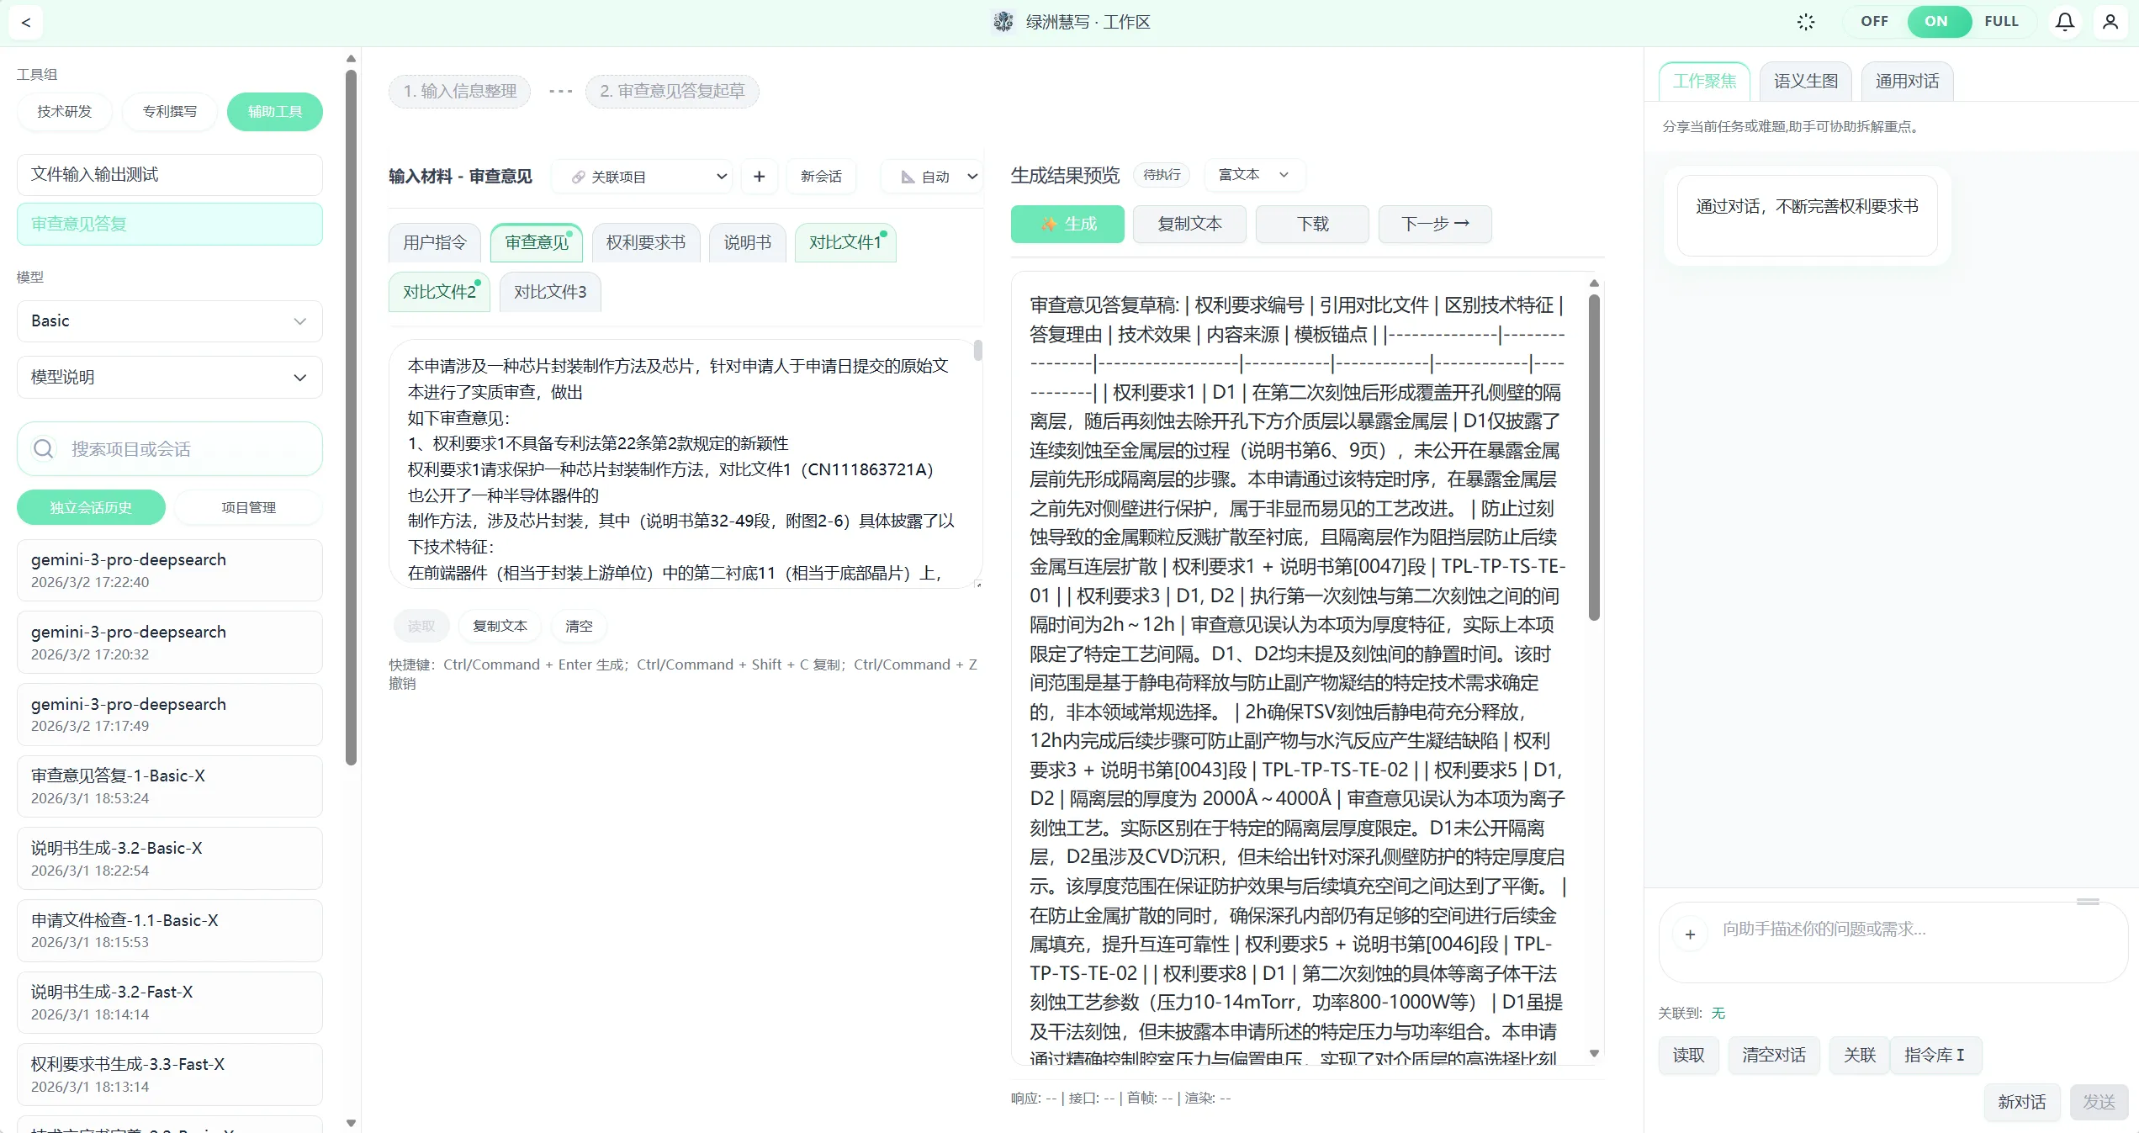
Task: Select the 技术研发 tool group
Action: [65, 112]
